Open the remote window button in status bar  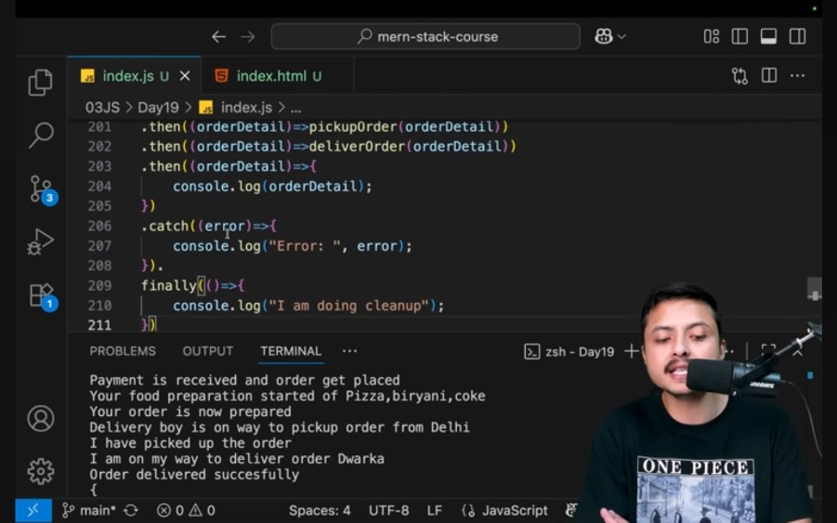click(33, 511)
